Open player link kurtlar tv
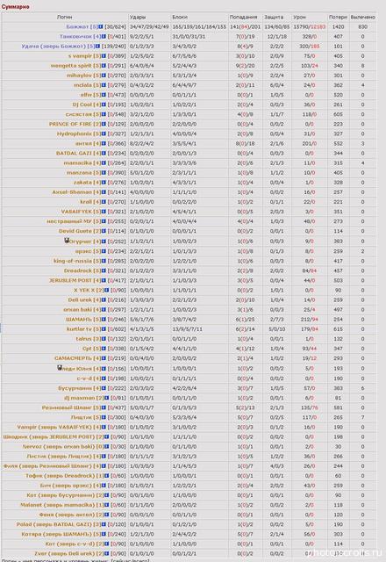Image resolution: width=386 pixels, height=562 pixels. [x=84, y=329]
